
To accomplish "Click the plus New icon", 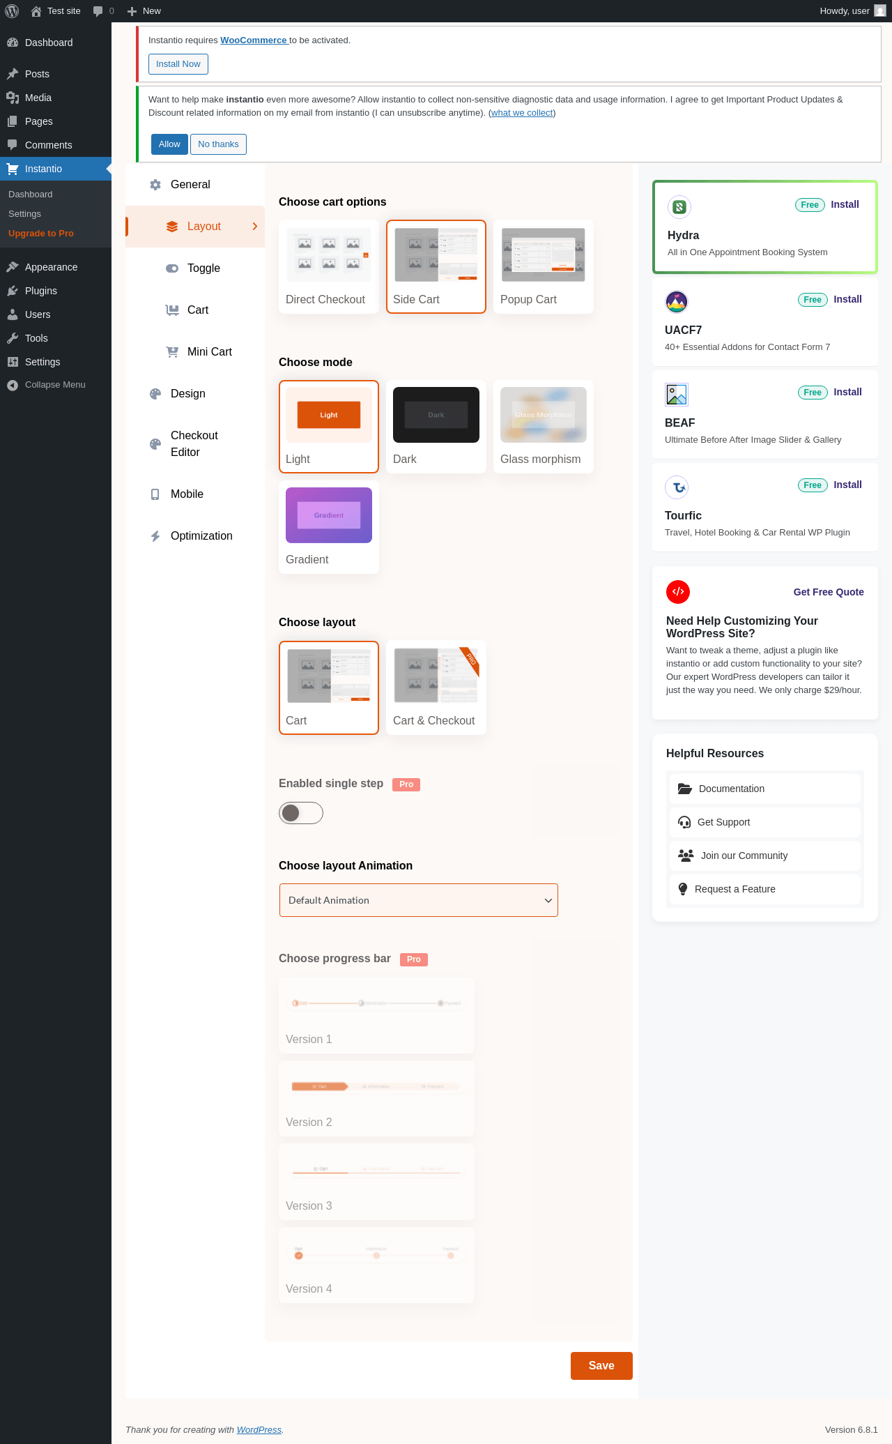I will click(x=132, y=11).
